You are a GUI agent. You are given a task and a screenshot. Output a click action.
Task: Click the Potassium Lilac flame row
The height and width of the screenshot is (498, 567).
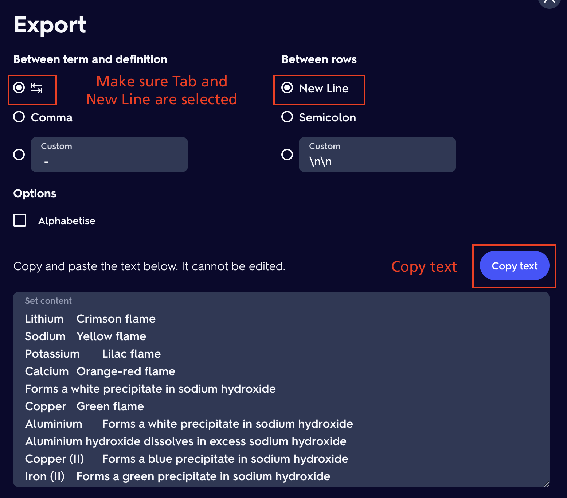[x=93, y=354]
